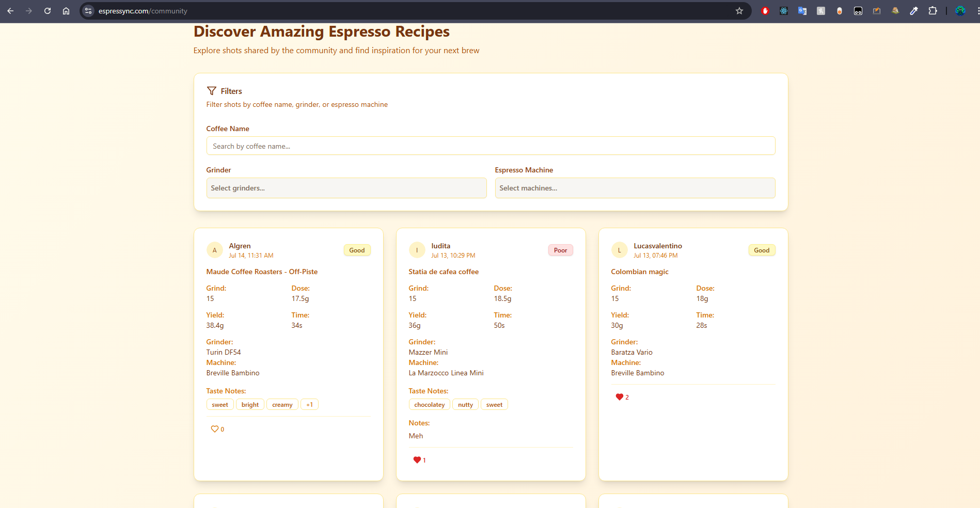Image resolution: width=980 pixels, height=508 pixels.
Task: Click the Jul 14, 11:31 AM timestamp
Action: coord(251,256)
